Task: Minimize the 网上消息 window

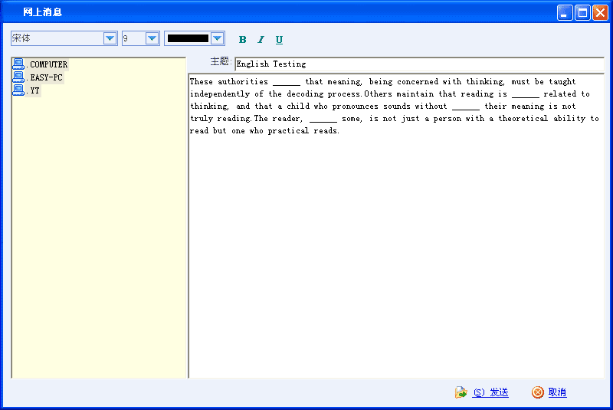Action: pyautogui.click(x=565, y=12)
